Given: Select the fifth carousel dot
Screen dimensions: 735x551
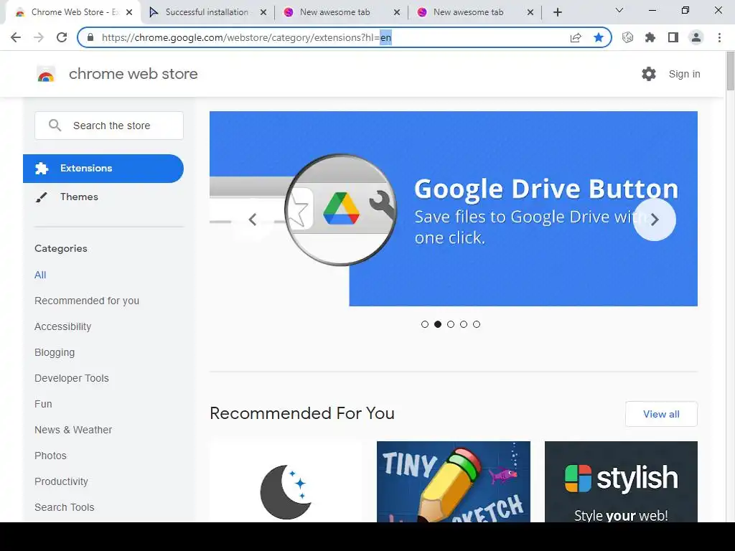Looking at the screenshot, I should pyautogui.click(x=477, y=324).
